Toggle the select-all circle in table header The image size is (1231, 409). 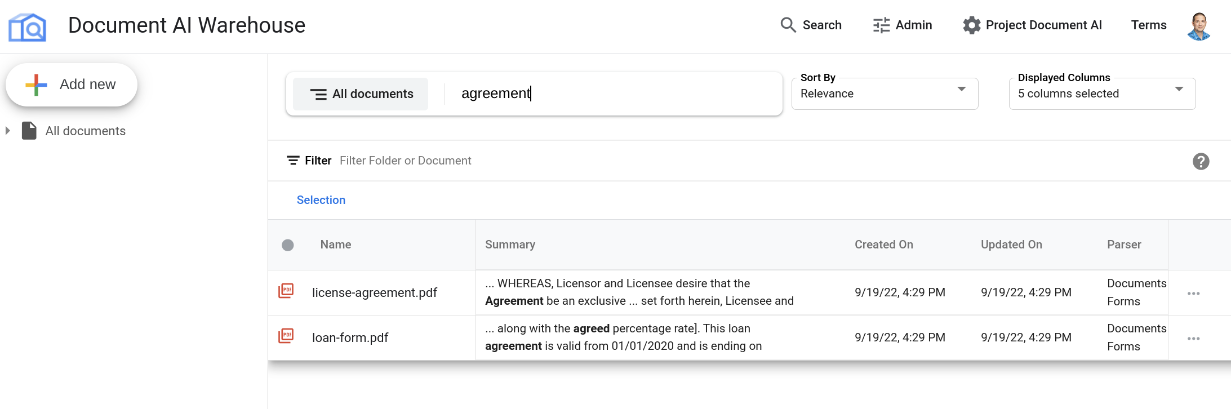tap(288, 245)
